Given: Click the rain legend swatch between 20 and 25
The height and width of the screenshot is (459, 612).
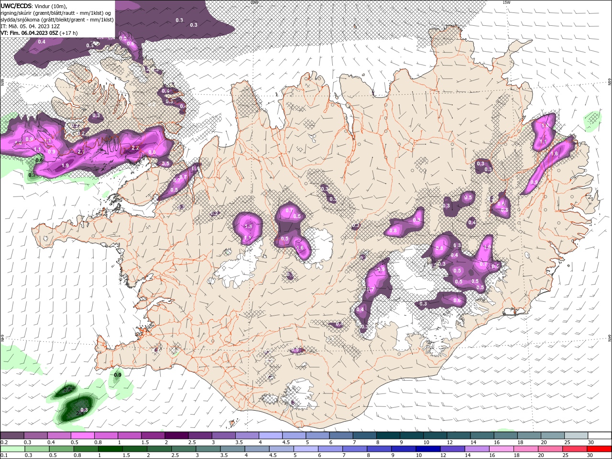Looking at the screenshot, I should [x=550, y=449].
